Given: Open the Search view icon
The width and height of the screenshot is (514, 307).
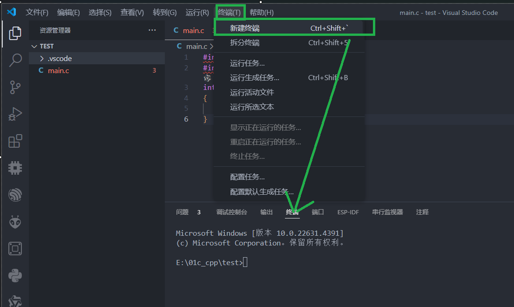Looking at the screenshot, I should [15, 60].
